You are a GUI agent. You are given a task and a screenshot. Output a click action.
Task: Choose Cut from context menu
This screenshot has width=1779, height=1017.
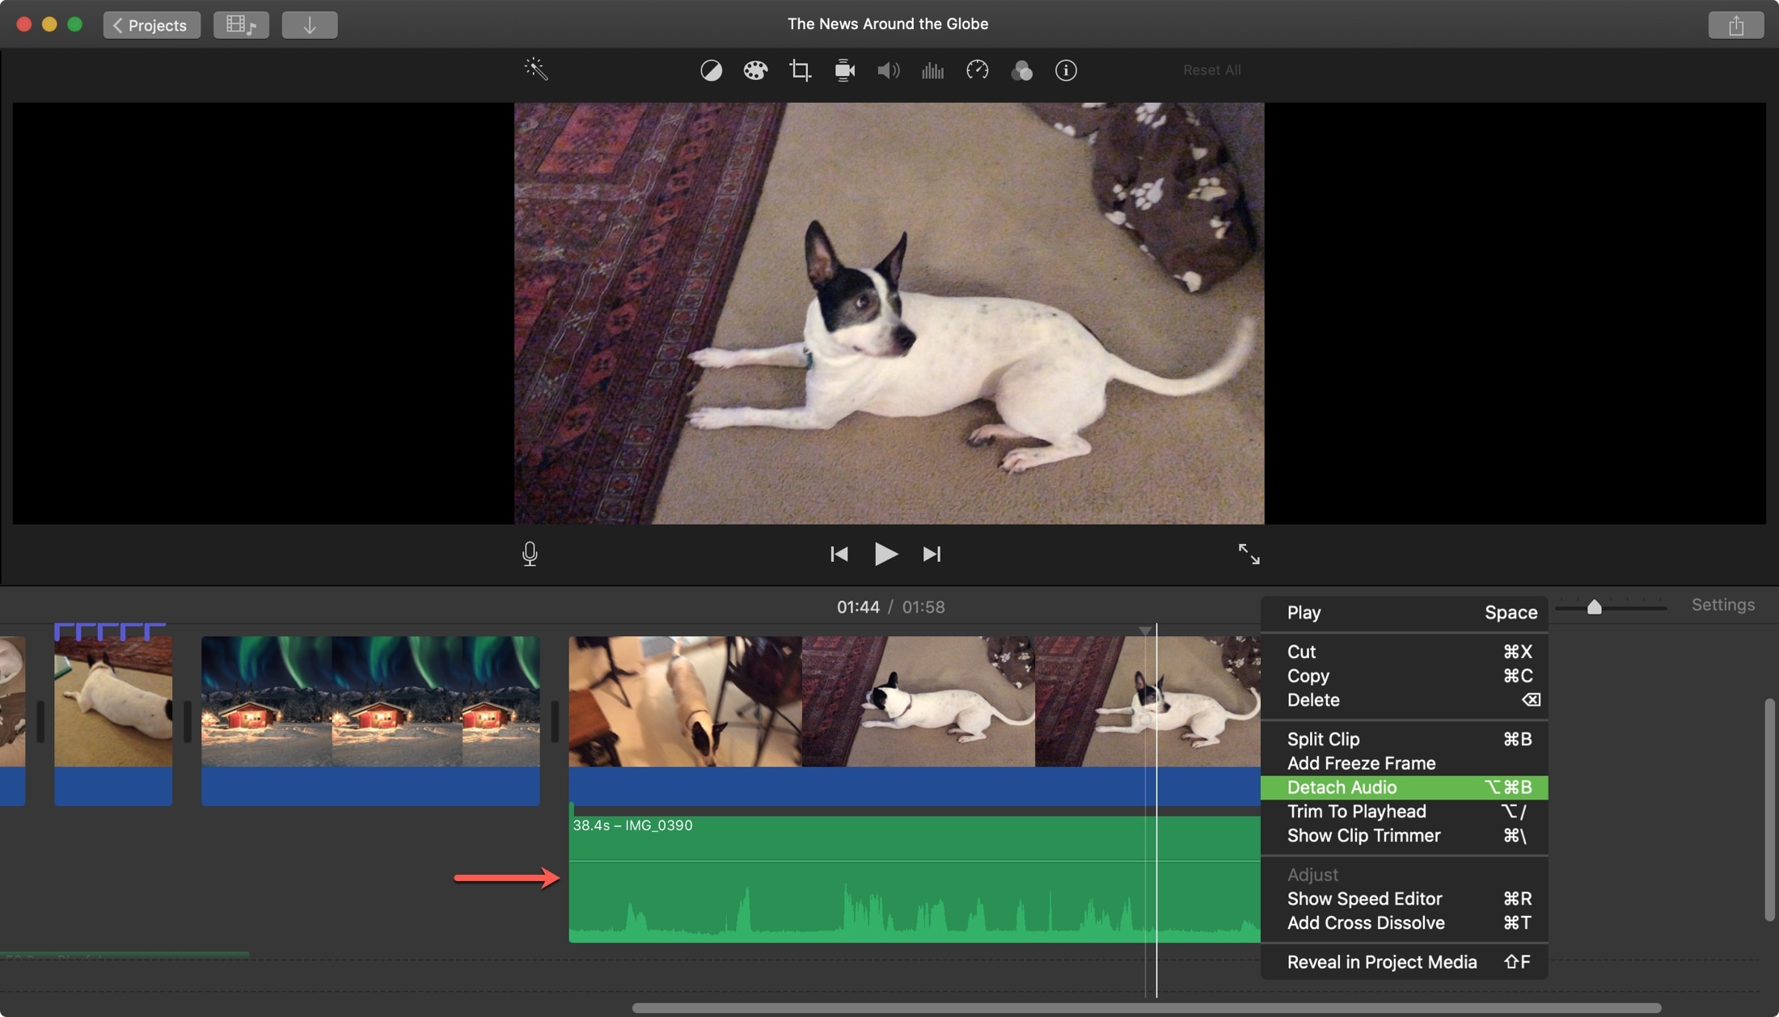tap(1404, 652)
